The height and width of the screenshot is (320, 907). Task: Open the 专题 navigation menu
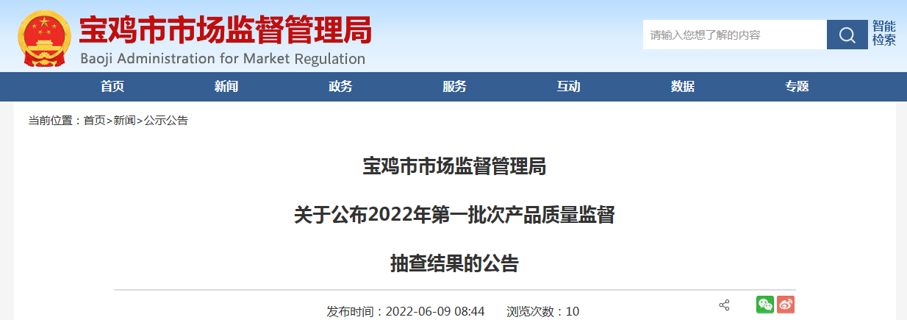[797, 86]
